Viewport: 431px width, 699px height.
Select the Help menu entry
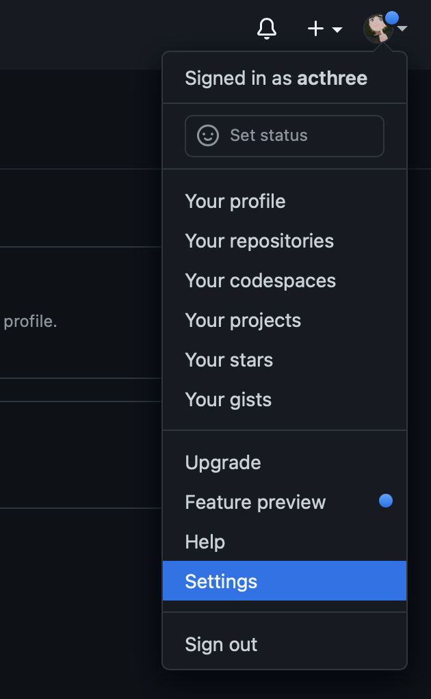pos(205,542)
